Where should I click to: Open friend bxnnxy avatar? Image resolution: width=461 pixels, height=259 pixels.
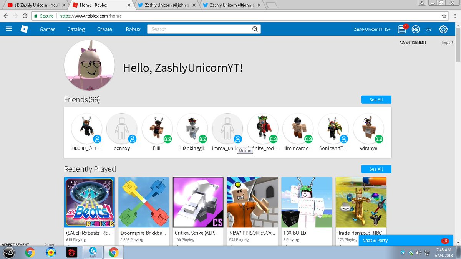(x=122, y=129)
